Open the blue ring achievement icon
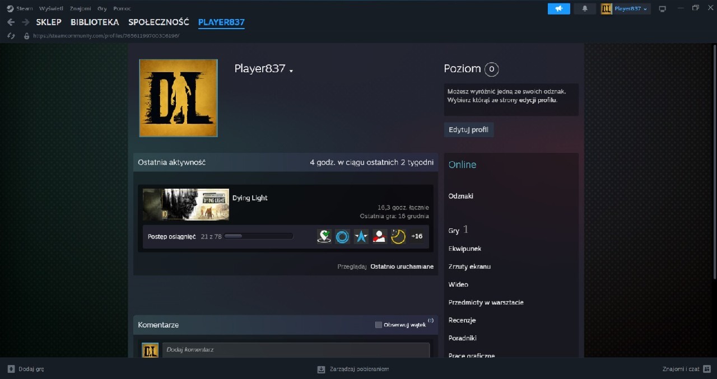The height and width of the screenshot is (379, 717). [x=342, y=236]
